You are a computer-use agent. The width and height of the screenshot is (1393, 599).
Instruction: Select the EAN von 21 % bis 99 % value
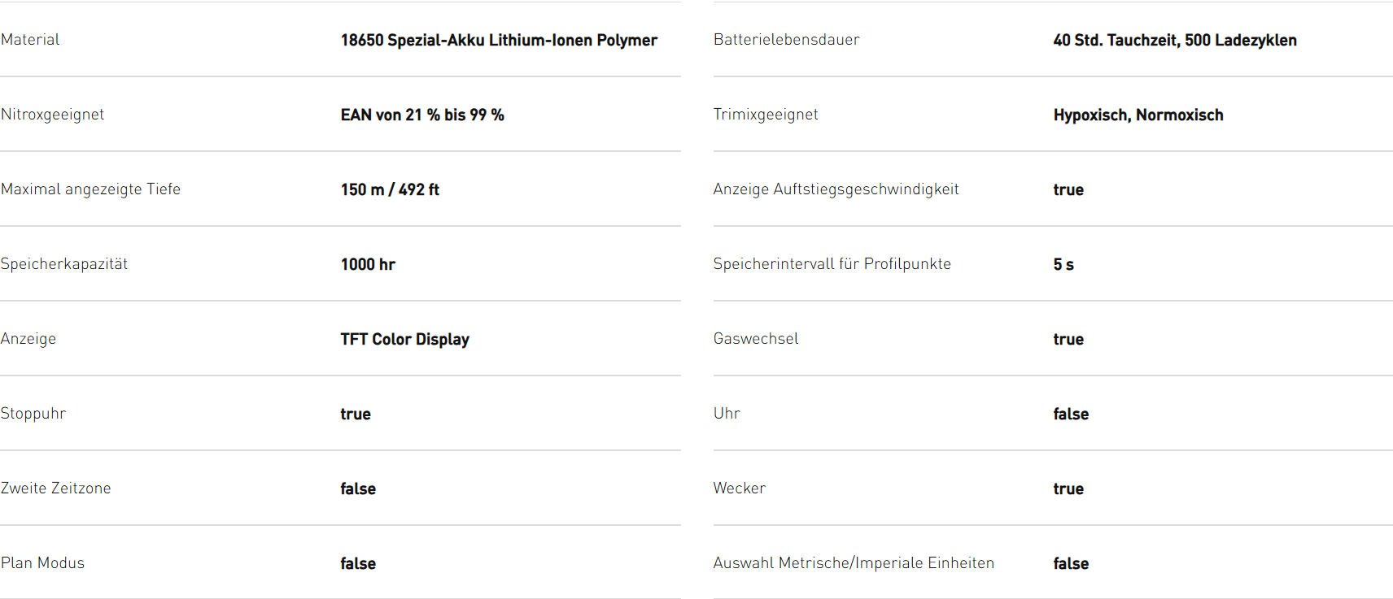tap(422, 115)
